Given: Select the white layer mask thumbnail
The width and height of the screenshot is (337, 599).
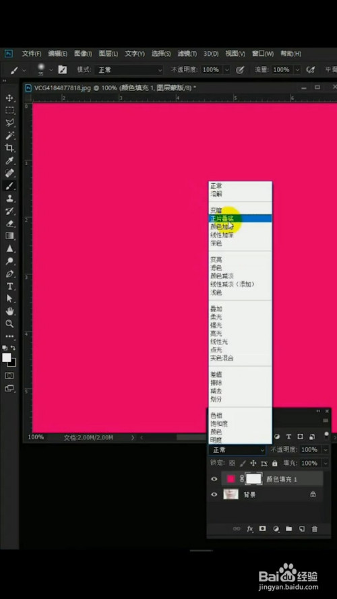Looking at the screenshot, I should pyautogui.click(x=253, y=479).
